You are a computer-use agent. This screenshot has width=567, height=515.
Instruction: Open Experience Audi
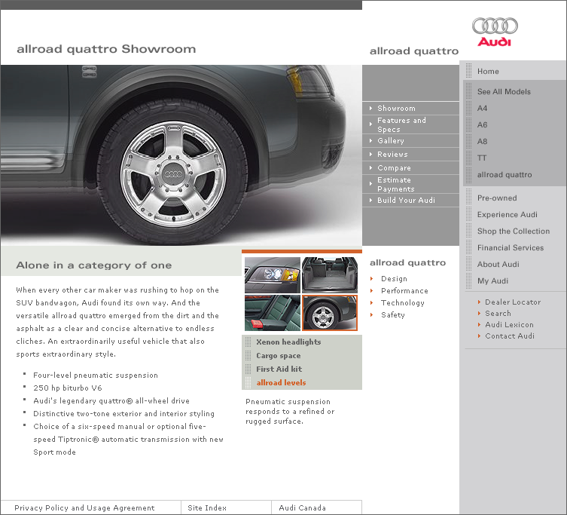507,215
